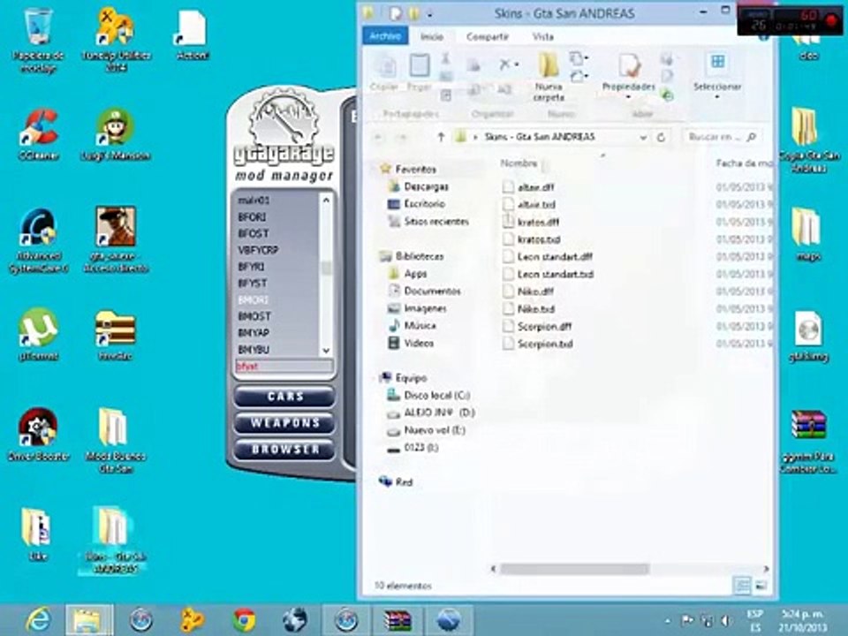Open Internet Explorer from taskbar
The height and width of the screenshot is (636, 848).
(38, 619)
